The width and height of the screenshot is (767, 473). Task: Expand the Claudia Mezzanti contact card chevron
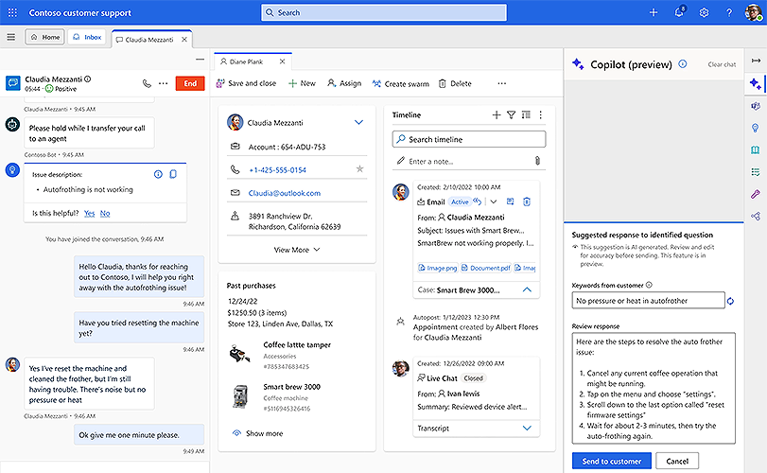[x=358, y=122]
